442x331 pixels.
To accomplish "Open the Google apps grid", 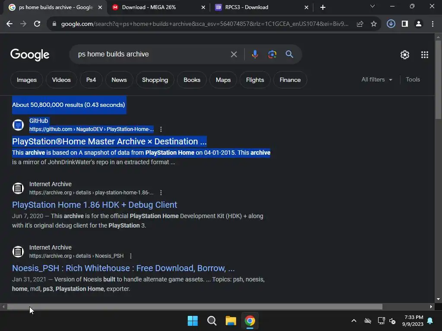I will [x=425, y=55].
